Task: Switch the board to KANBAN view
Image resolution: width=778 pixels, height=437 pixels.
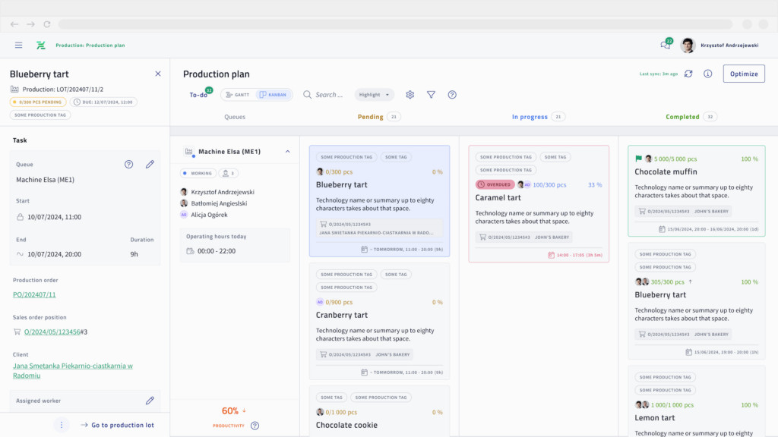Action: 274,94
